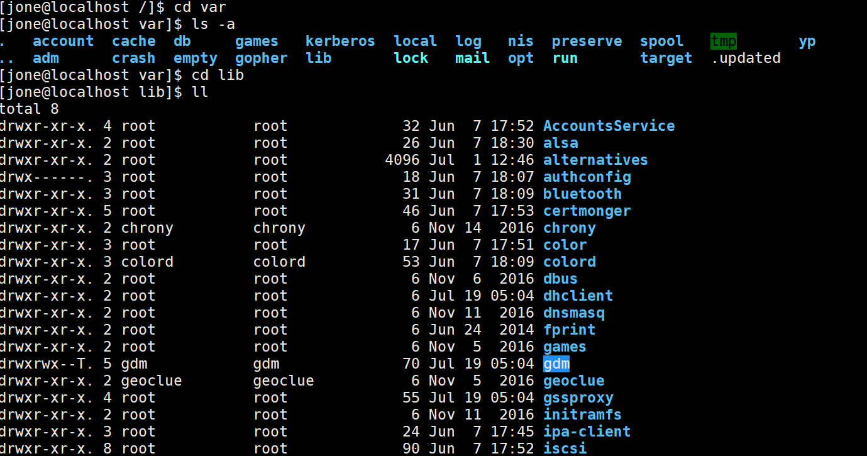This screenshot has height=456, width=867.
Task: Click the .updated file name
Action: pos(746,58)
